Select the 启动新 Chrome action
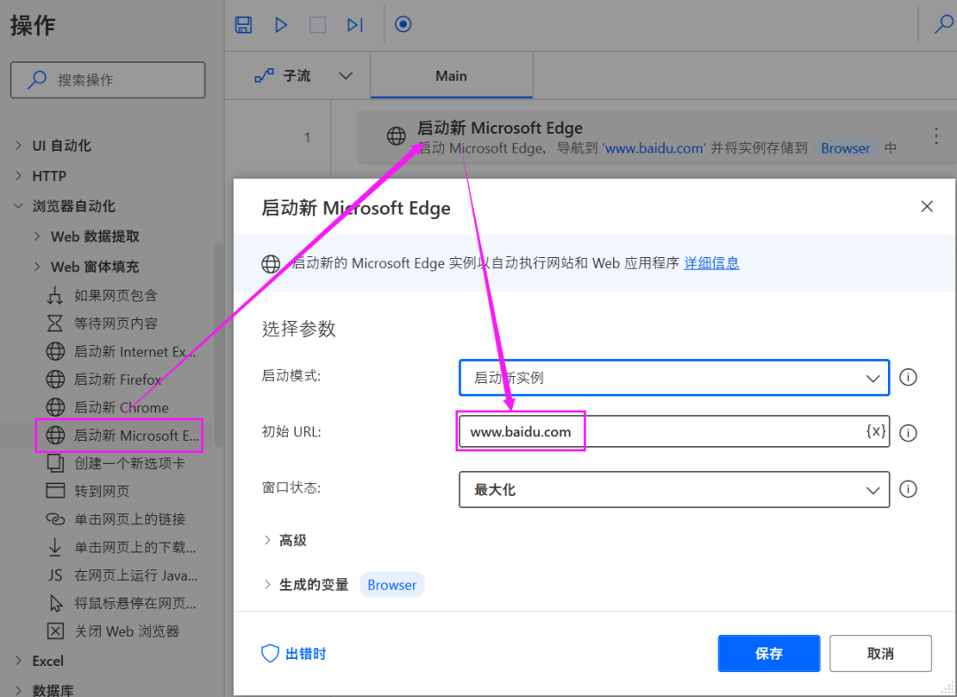The width and height of the screenshot is (957, 697). (107, 407)
